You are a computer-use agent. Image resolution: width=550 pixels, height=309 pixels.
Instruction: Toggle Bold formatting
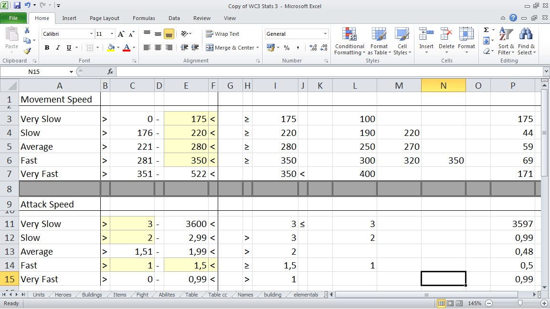coord(47,48)
